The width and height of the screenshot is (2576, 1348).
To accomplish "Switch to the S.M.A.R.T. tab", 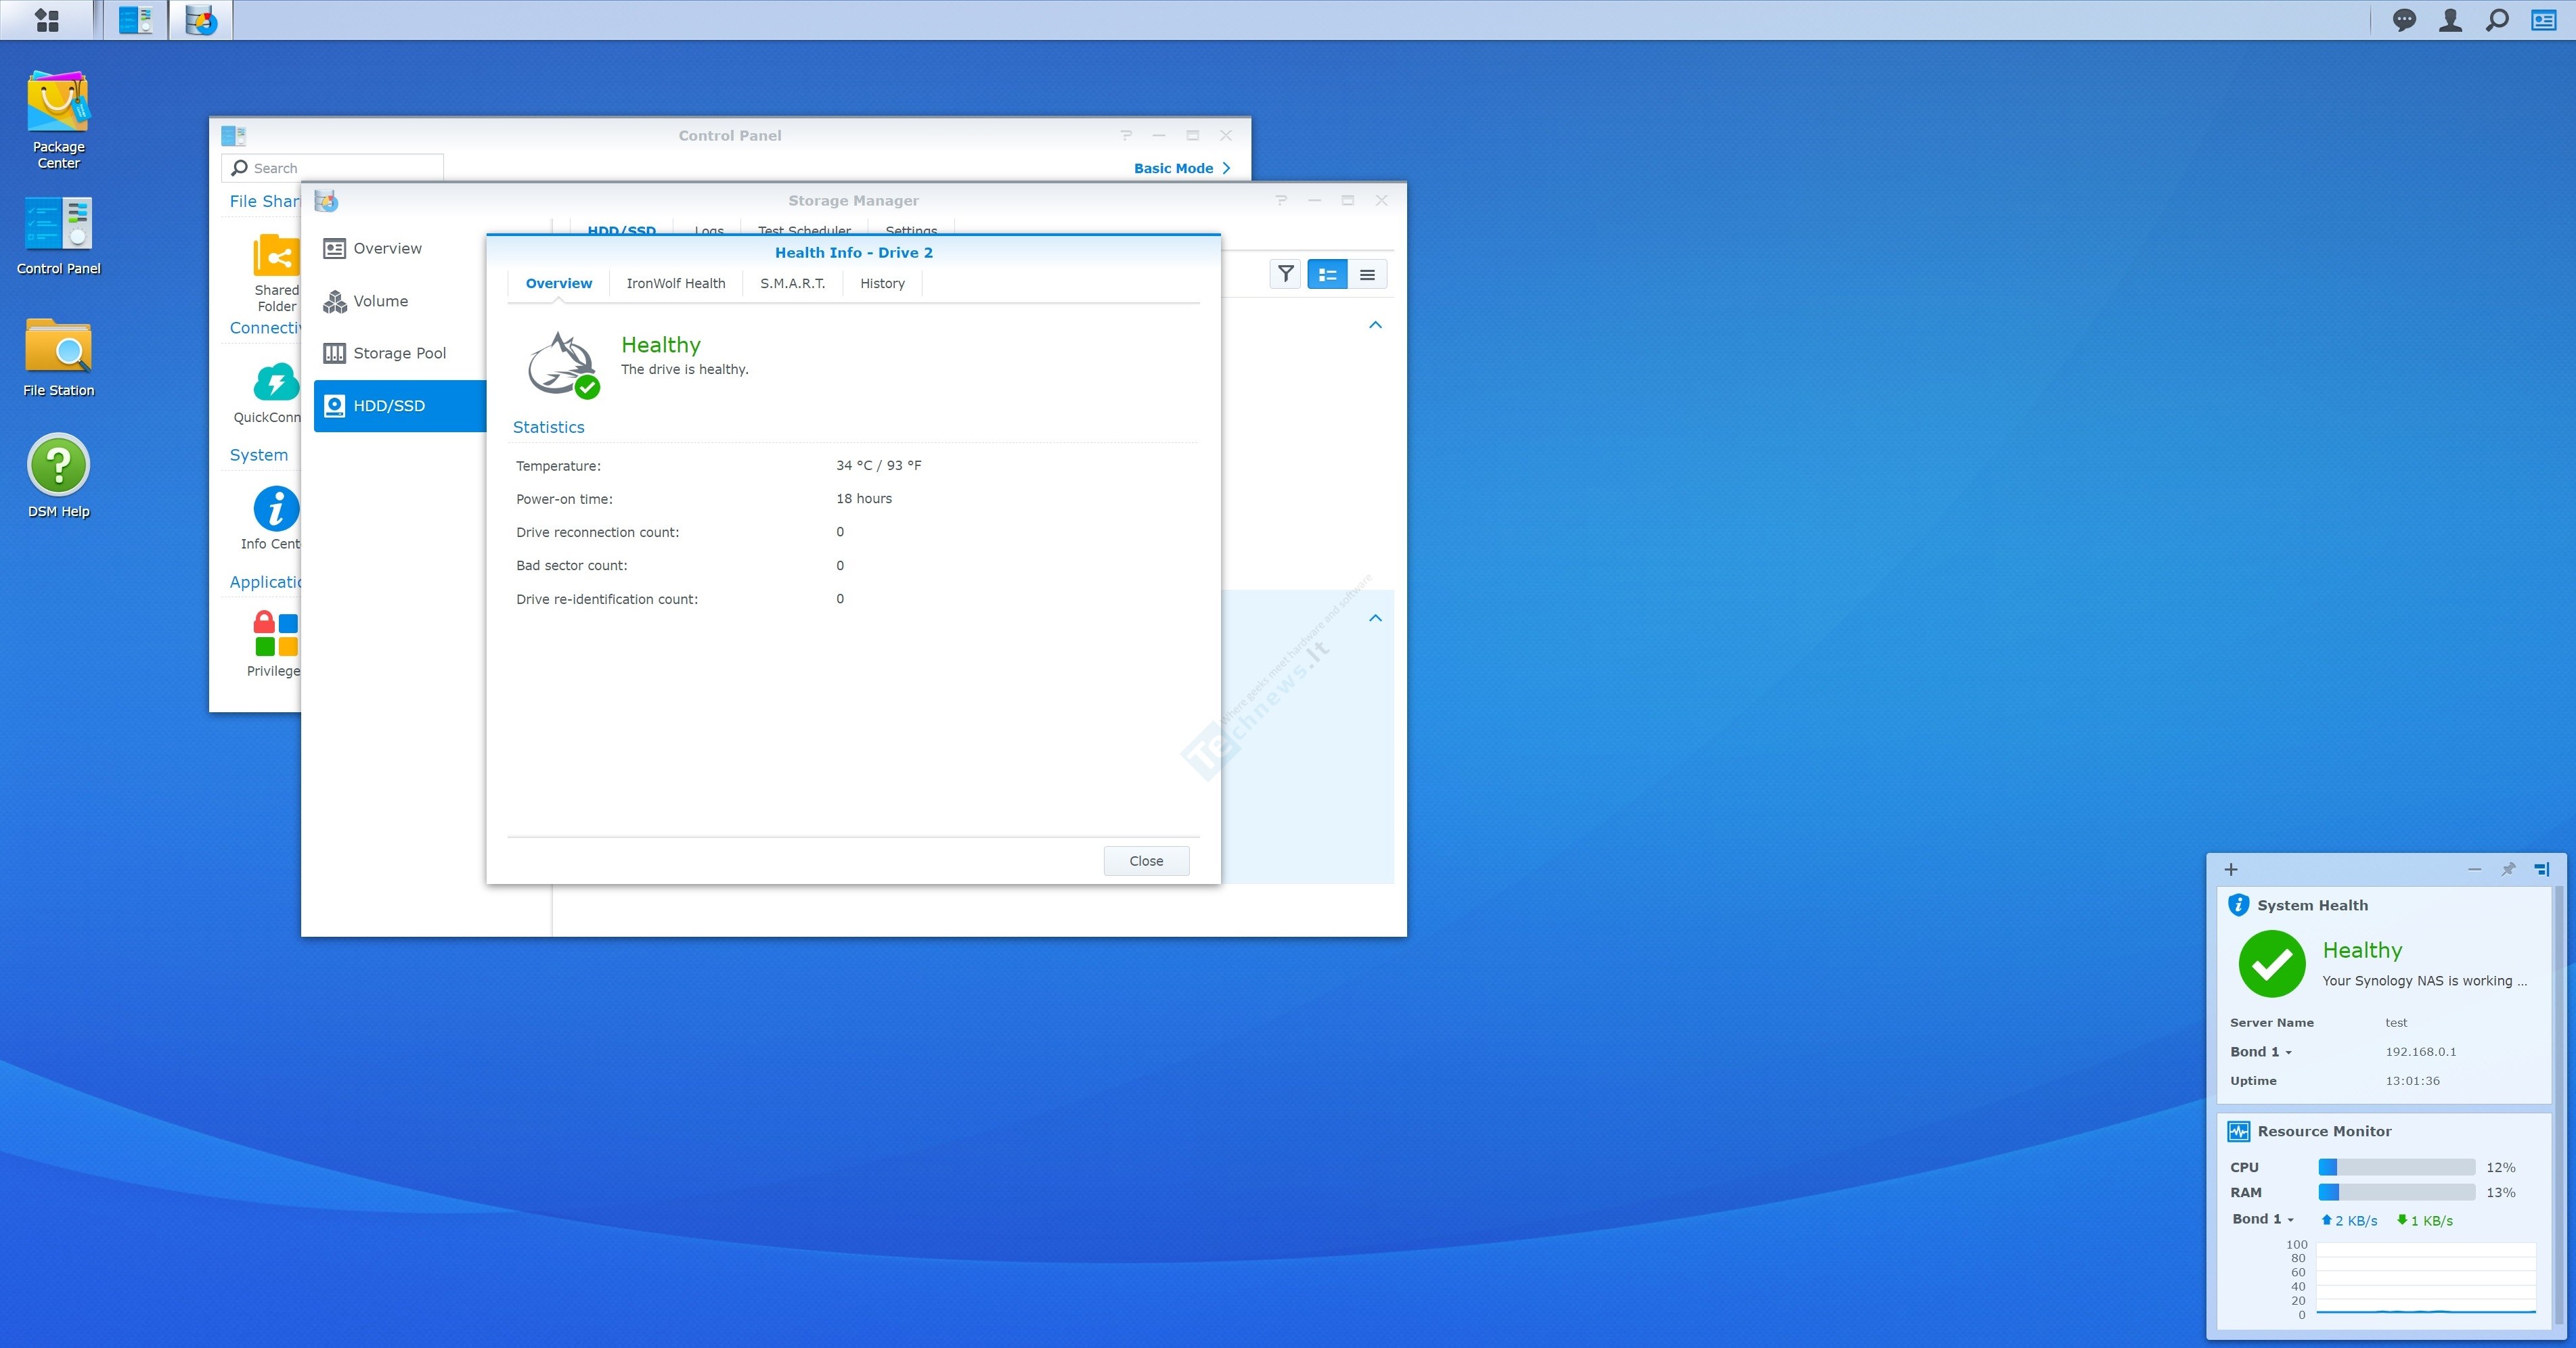I will coord(793,284).
